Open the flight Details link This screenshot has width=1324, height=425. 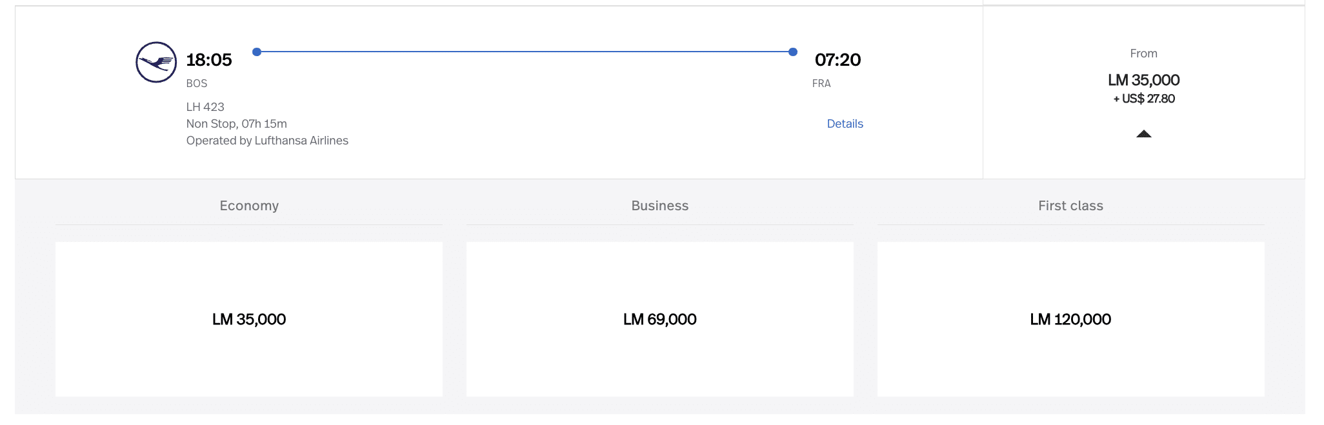(x=845, y=124)
